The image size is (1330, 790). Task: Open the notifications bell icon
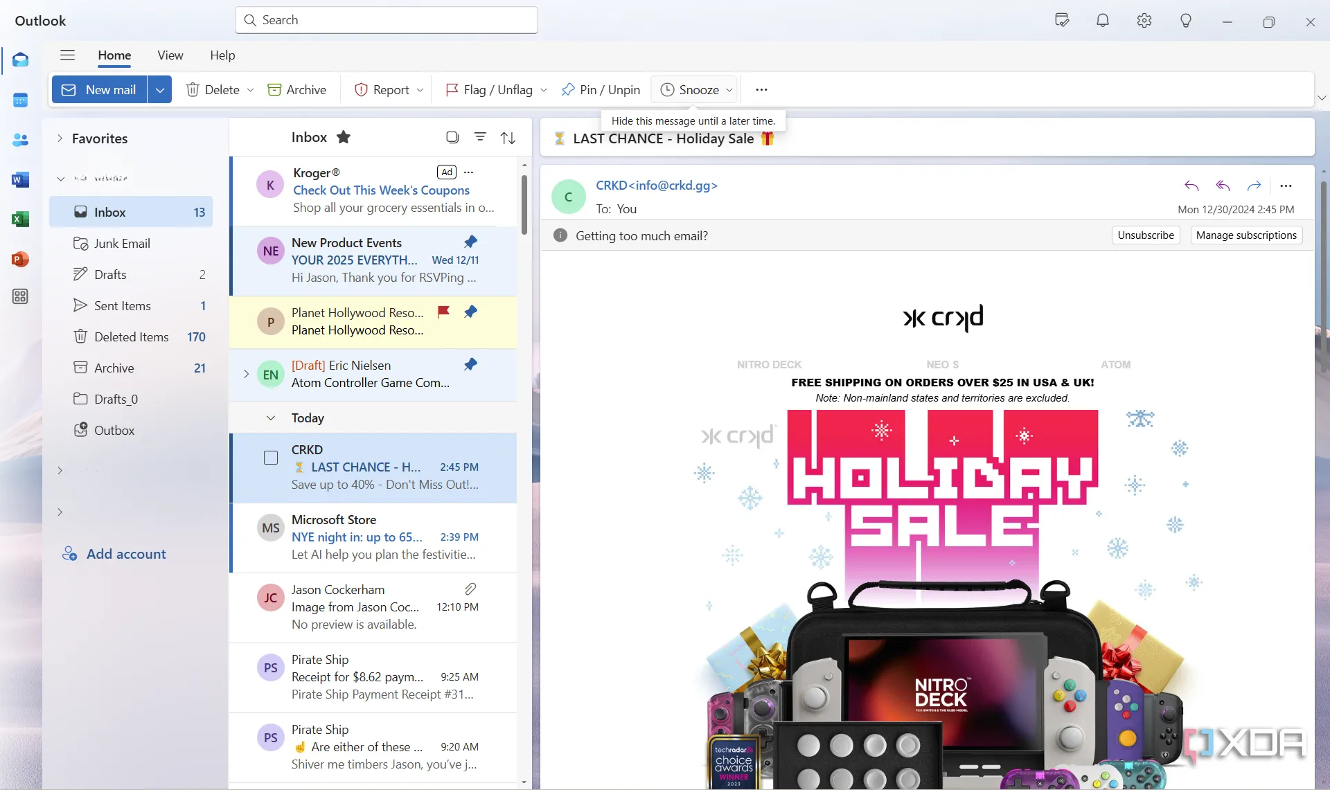(x=1102, y=21)
